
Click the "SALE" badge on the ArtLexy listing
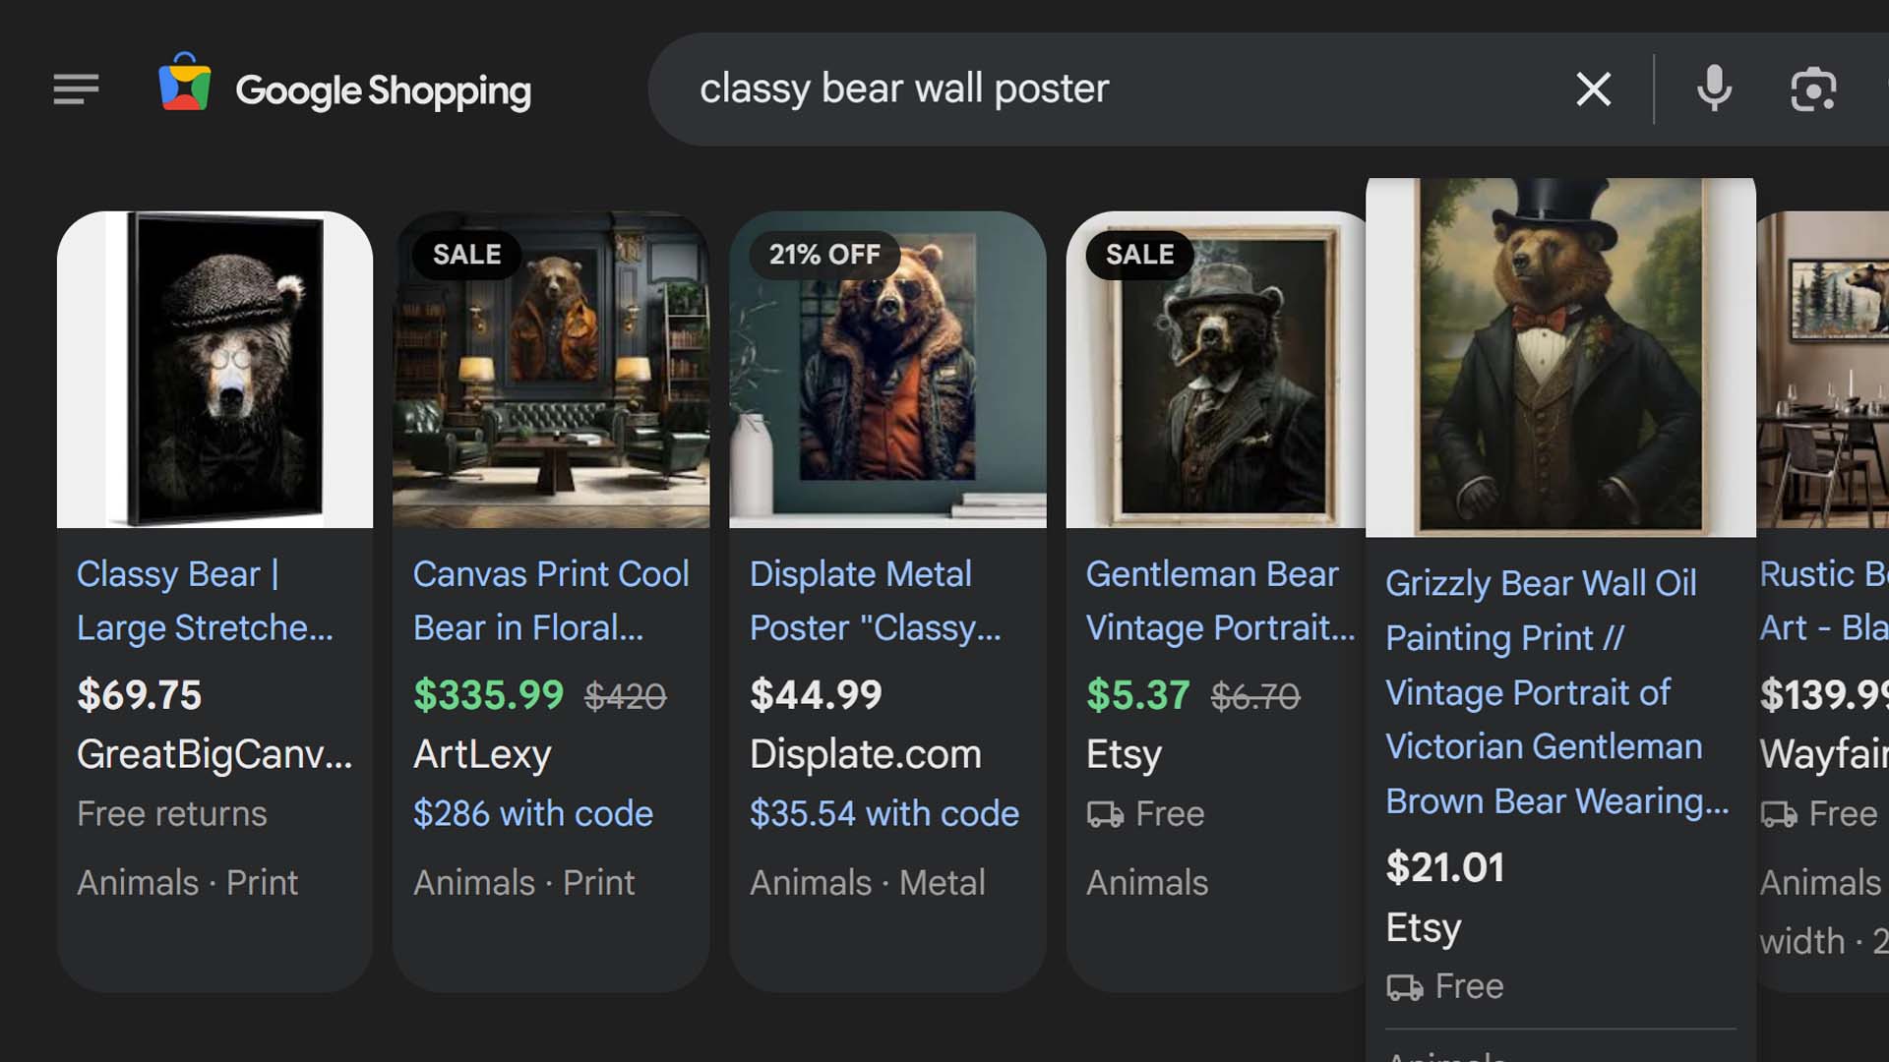[x=466, y=255]
